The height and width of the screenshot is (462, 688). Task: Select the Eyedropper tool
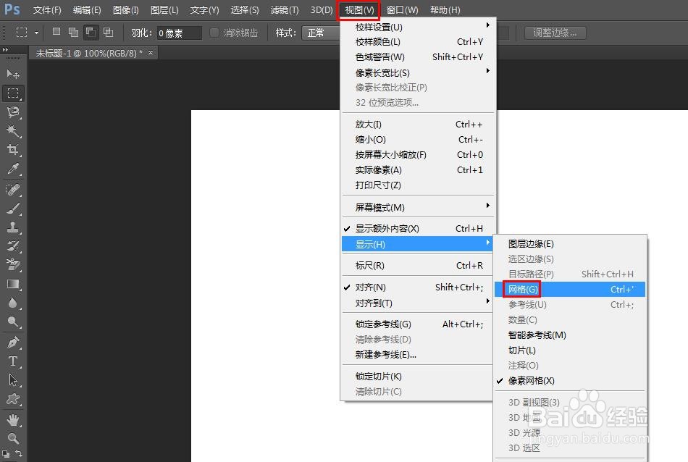13,169
